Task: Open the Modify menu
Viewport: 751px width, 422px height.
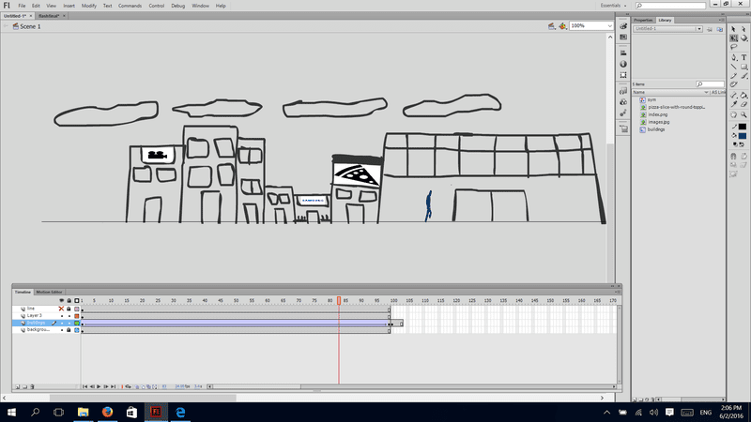Action: click(x=88, y=6)
